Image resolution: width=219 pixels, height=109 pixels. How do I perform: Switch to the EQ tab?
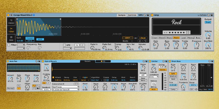click(x=103, y=61)
